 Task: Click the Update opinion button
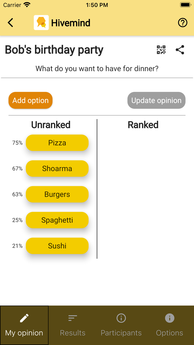(x=156, y=100)
